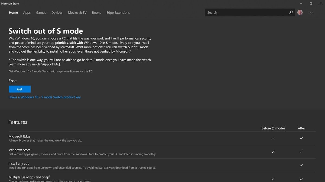325x182 pixels.
Task: Select the Home navigation item
Action: tap(13, 12)
